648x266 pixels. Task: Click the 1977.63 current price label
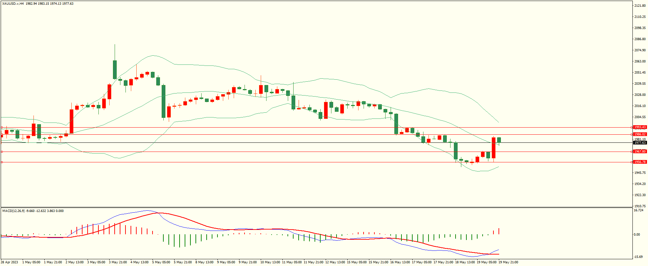click(x=640, y=143)
